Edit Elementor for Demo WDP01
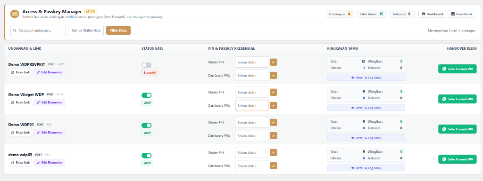 [x=49, y=133]
